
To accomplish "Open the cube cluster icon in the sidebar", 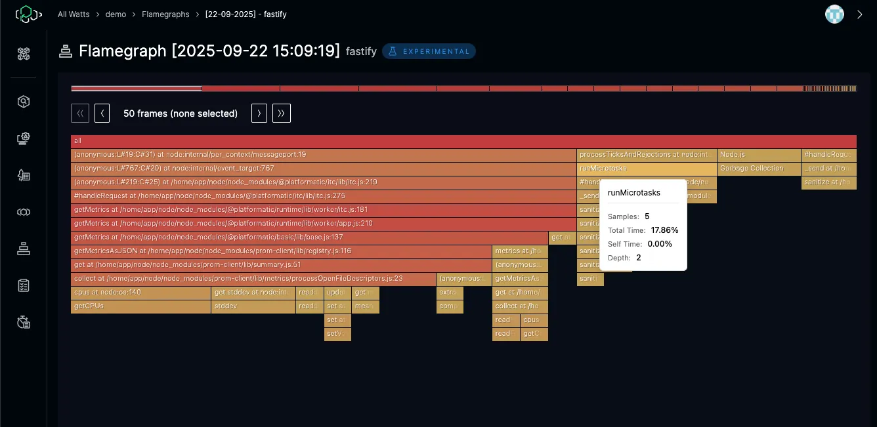I will tap(24, 54).
